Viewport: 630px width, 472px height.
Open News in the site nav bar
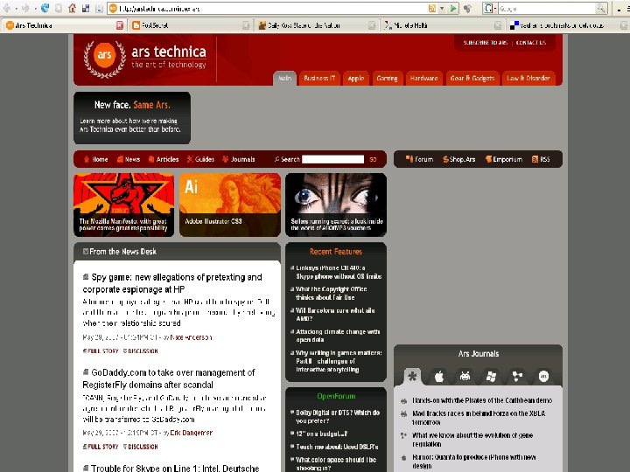(129, 159)
